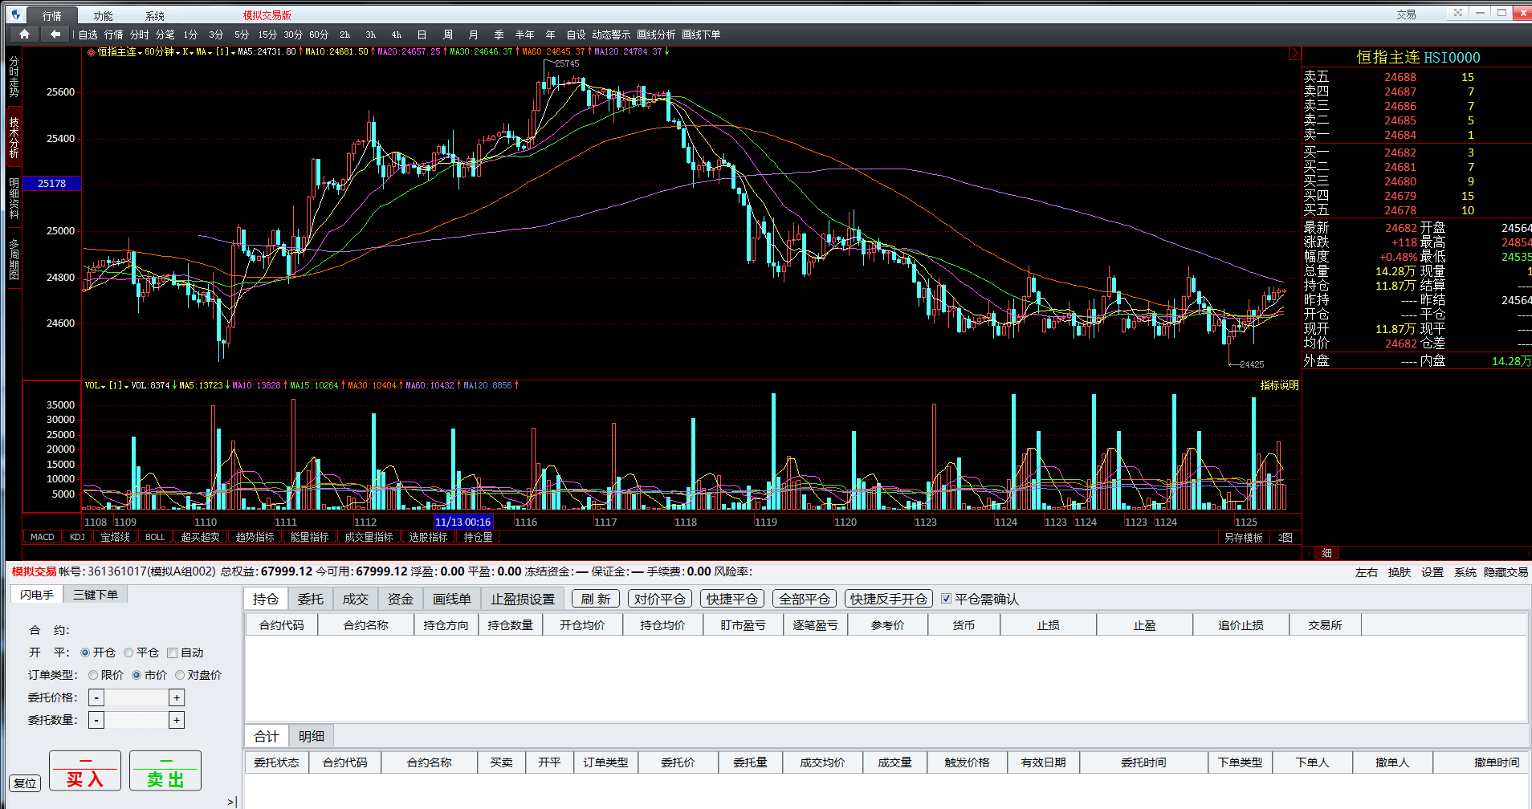
Task: Open the 行情 main menu tab
Action: coord(52,15)
